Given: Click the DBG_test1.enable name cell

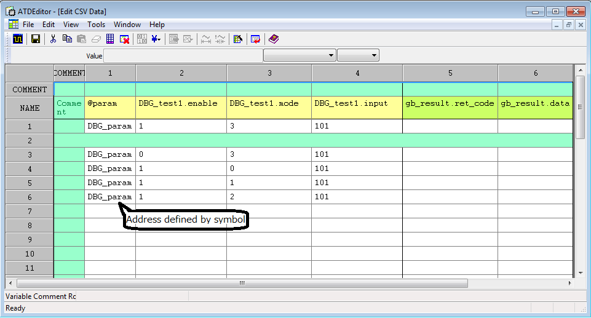Looking at the screenshot, I should click(181, 108).
